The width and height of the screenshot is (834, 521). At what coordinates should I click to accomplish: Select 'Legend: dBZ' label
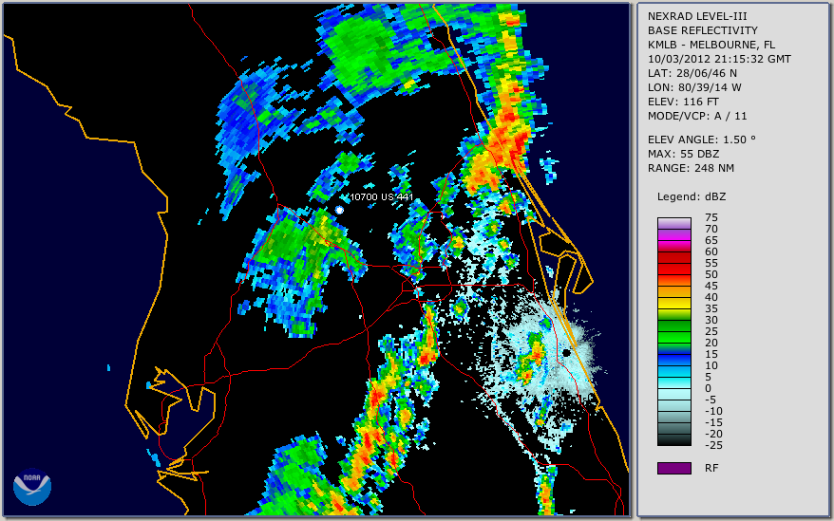tap(691, 196)
